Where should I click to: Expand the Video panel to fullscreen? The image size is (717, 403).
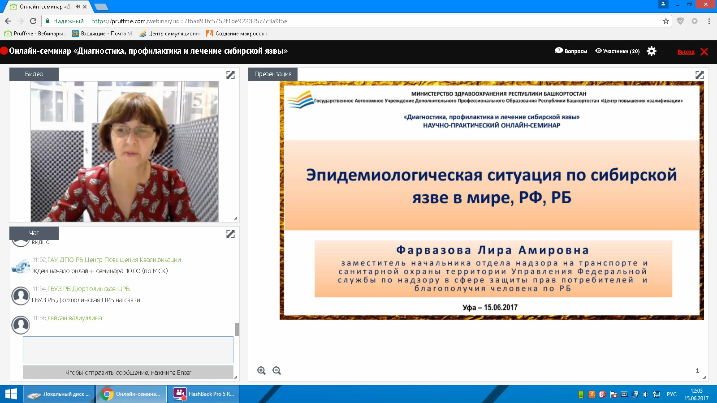(230, 75)
